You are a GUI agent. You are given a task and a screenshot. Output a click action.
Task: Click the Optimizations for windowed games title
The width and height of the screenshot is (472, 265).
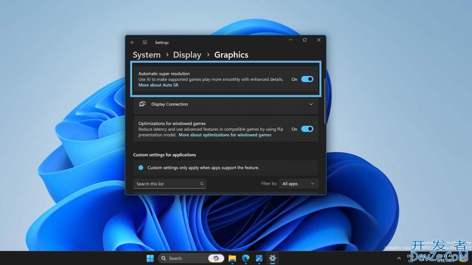172,123
